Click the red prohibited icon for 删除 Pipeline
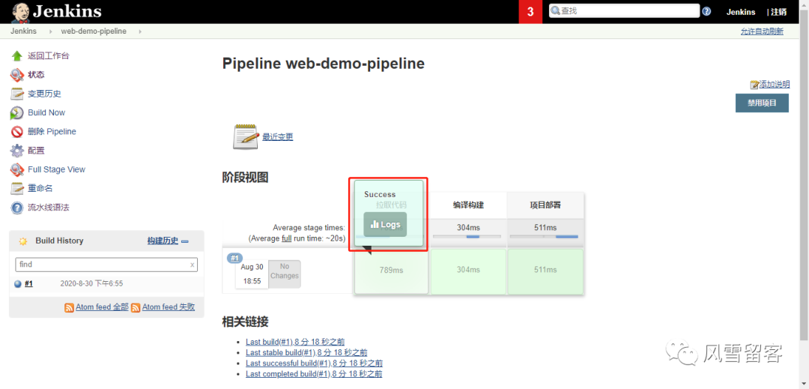This screenshot has width=809, height=389. coord(17,132)
